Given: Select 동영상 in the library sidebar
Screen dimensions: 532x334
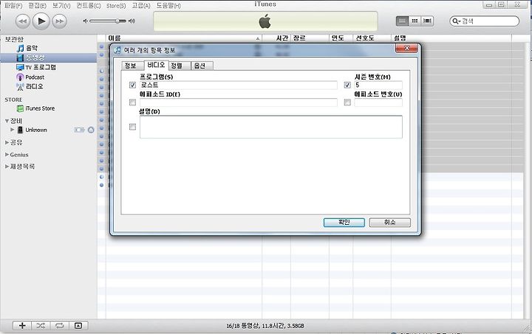Looking at the screenshot, I should (49, 58).
